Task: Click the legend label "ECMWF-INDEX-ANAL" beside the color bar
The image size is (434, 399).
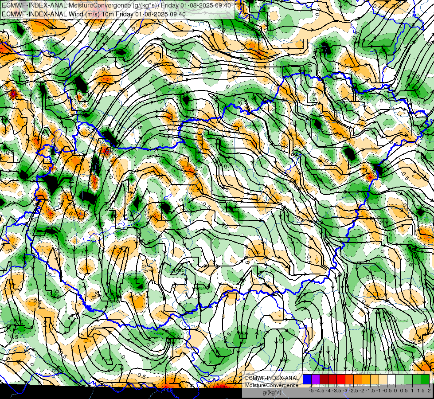Action: tap(272, 378)
